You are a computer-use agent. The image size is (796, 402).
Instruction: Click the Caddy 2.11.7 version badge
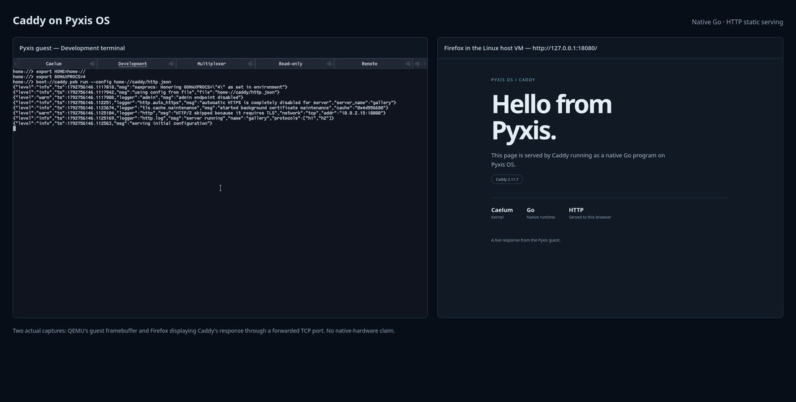coord(507,179)
